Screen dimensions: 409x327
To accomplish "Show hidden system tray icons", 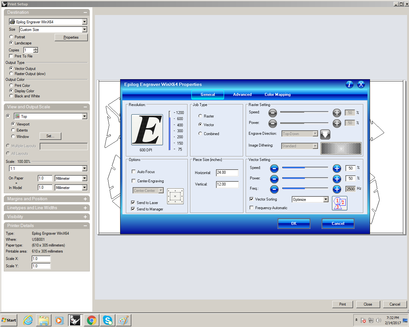I will tap(356, 320).
